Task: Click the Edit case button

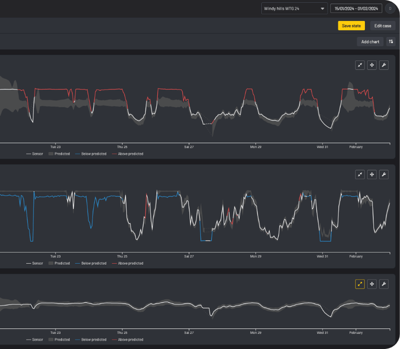Action: pos(382,25)
